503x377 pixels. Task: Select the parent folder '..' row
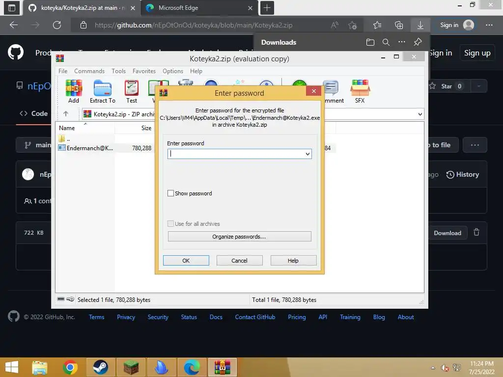click(x=64, y=139)
